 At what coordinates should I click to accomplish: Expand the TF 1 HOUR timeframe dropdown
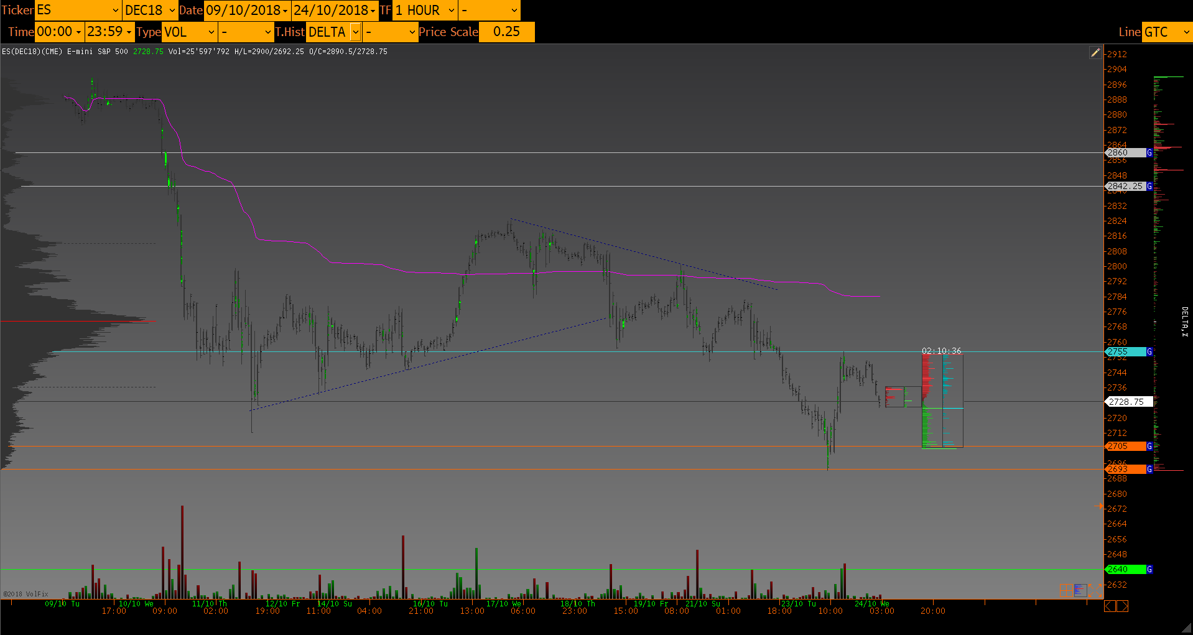coord(452,11)
